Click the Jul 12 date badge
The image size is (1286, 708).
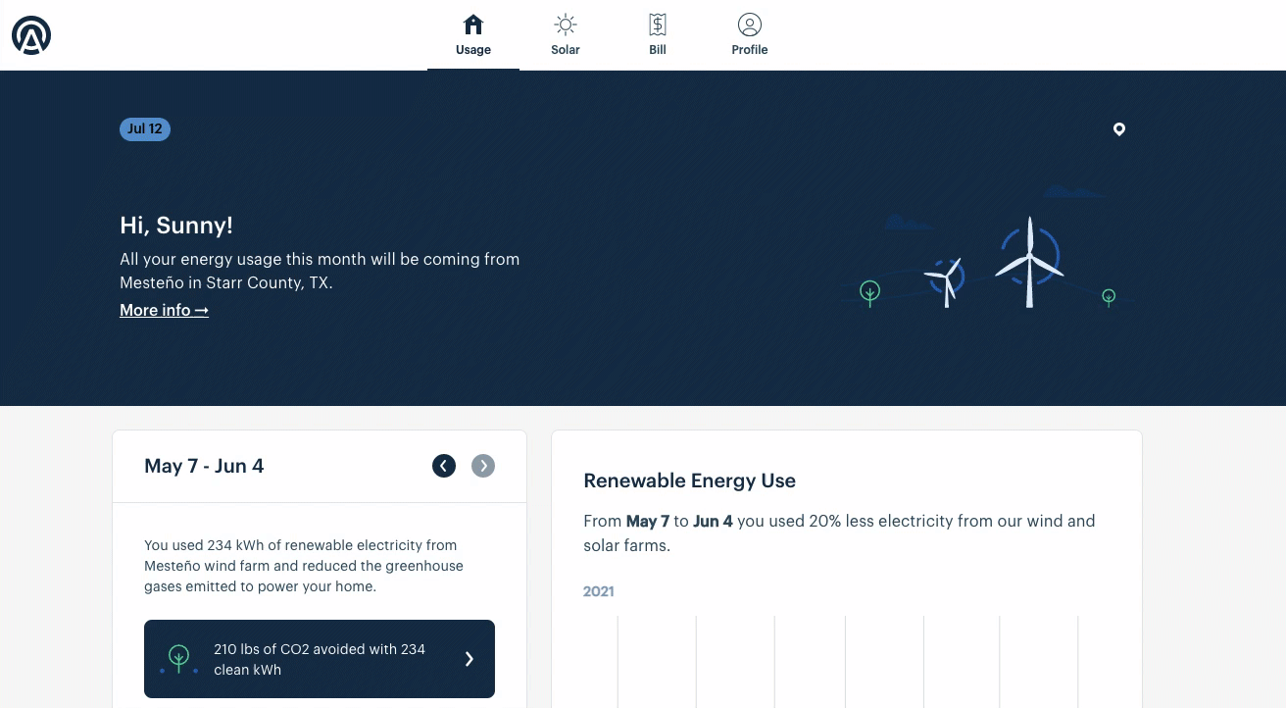coord(145,129)
